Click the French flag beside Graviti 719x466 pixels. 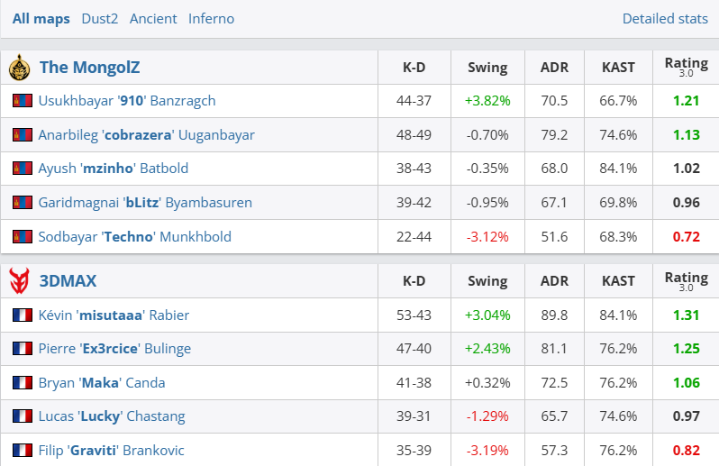tap(23, 450)
